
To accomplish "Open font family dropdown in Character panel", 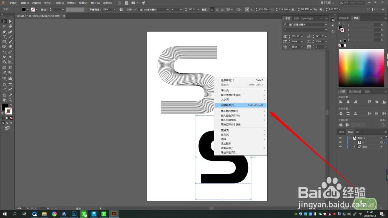I will 325,24.
